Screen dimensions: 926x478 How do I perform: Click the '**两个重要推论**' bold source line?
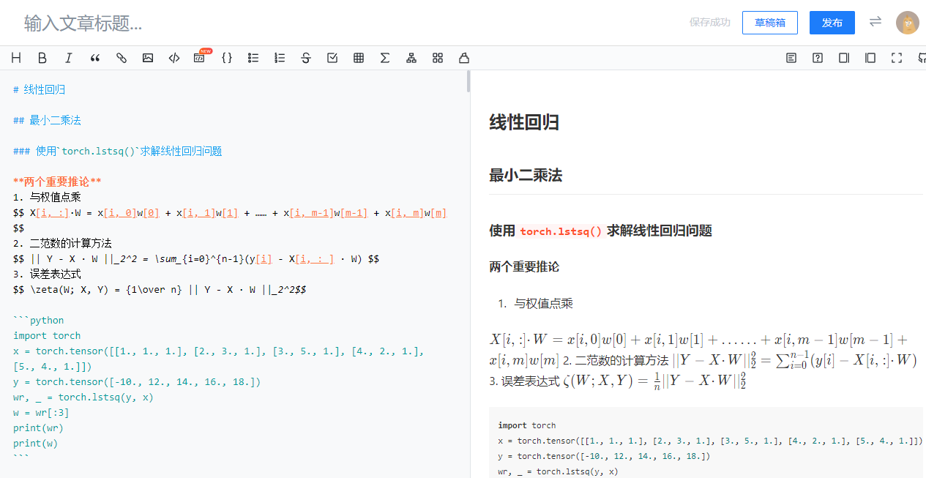57,182
